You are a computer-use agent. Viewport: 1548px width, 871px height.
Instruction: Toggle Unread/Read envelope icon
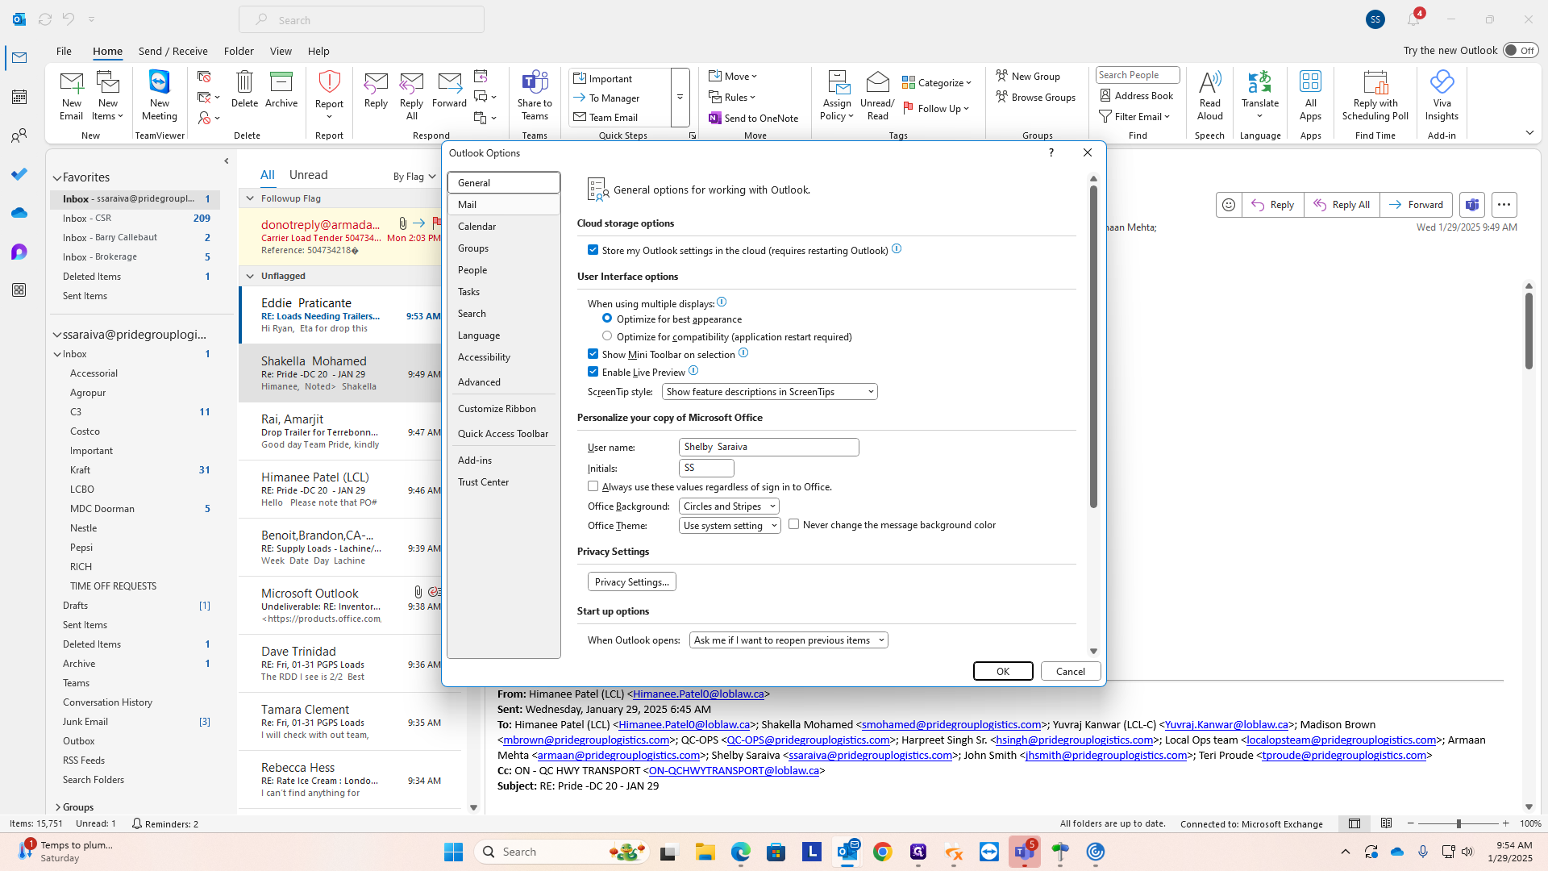(x=877, y=81)
